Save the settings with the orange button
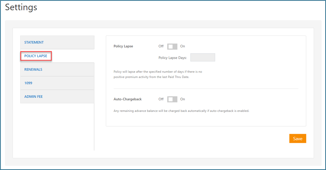The height and width of the screenshot is (170, 326). (297, 138)
